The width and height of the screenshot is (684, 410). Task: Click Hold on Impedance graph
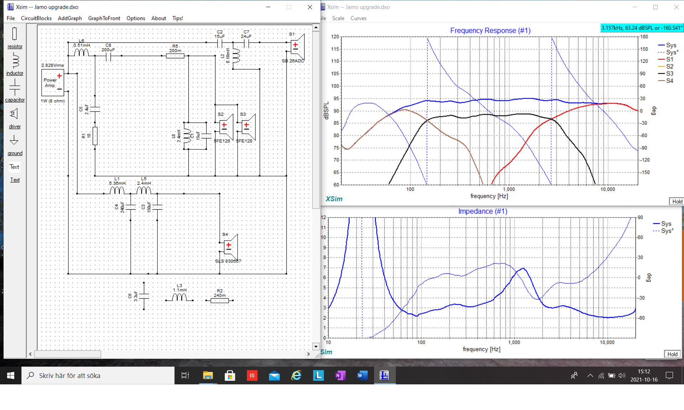[672, 354]
